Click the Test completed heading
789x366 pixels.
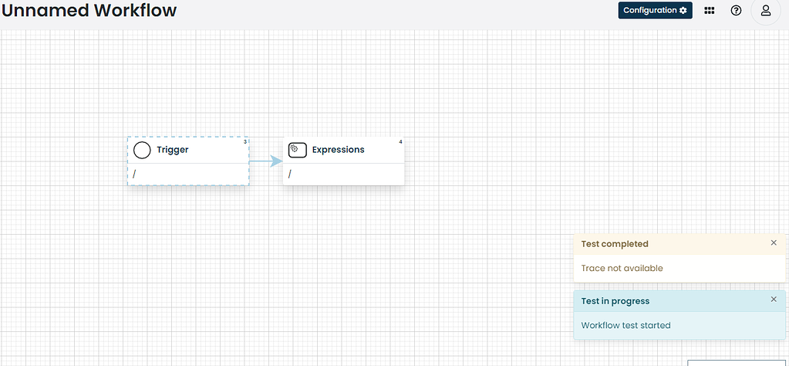[x=615, y=244]
